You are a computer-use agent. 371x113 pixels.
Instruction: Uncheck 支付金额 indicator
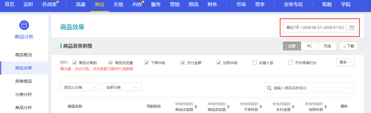[x=183, y=63]
